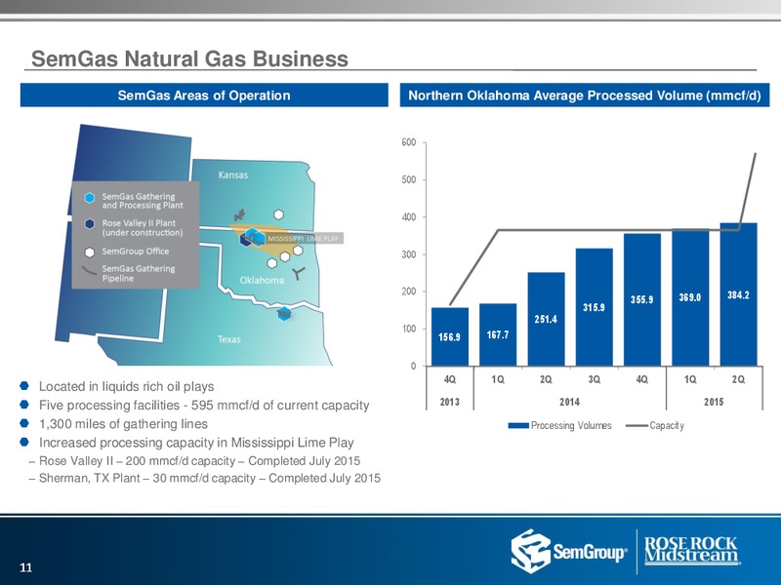781x585 pixels.
Task: Click the 315.9 bar value
Action: point(595,307)
